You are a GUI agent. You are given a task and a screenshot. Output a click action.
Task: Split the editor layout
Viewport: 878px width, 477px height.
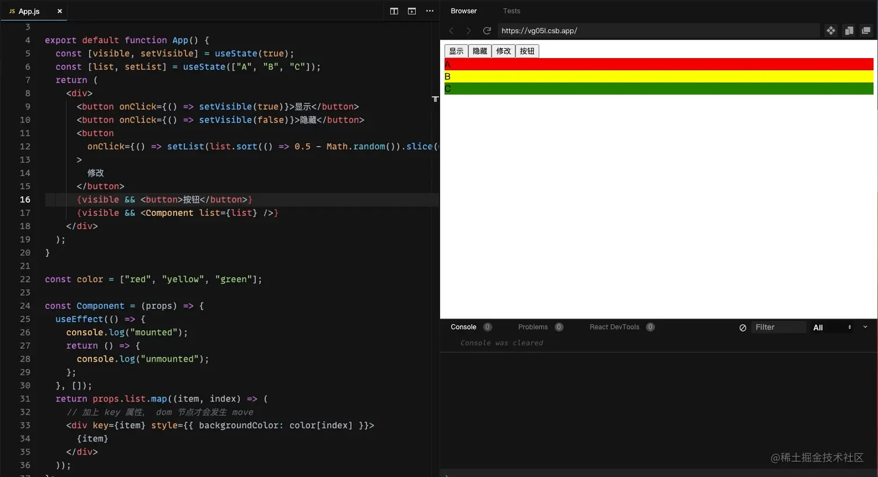(x=394, y=11)
